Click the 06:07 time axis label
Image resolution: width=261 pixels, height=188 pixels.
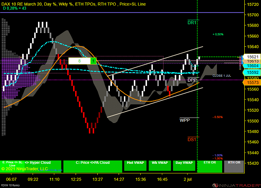coord(11,179)
